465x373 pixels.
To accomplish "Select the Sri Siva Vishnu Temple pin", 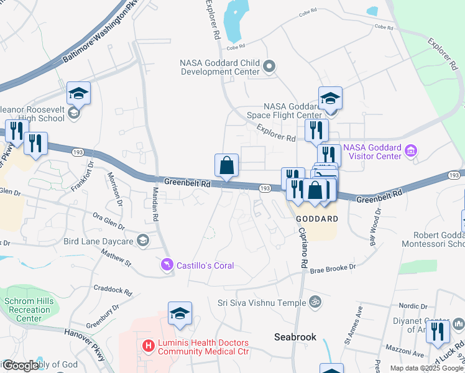I will pos(315,302).
